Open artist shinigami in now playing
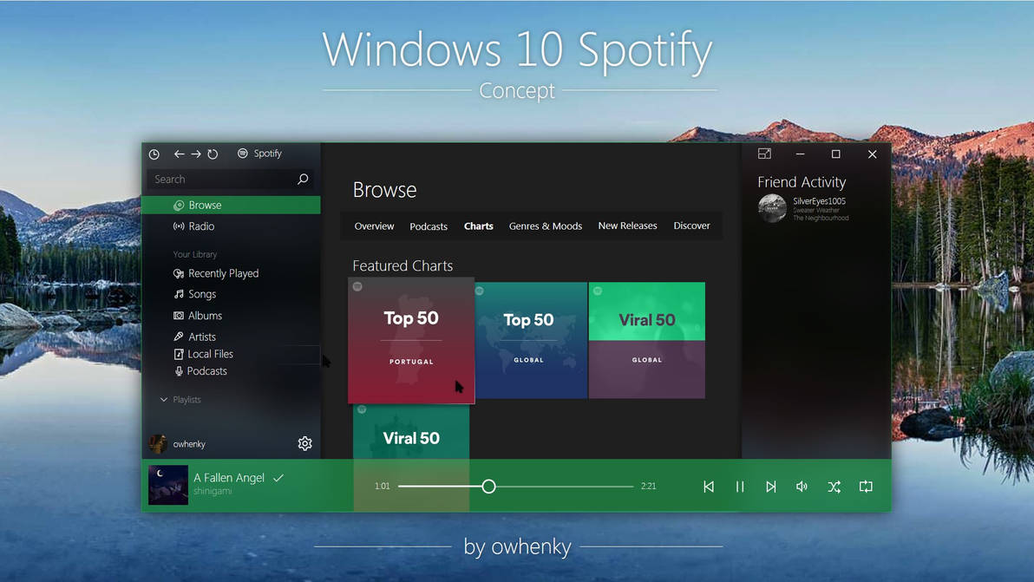The height and width of the screenshot is (582, 1034). pos(213,491)
